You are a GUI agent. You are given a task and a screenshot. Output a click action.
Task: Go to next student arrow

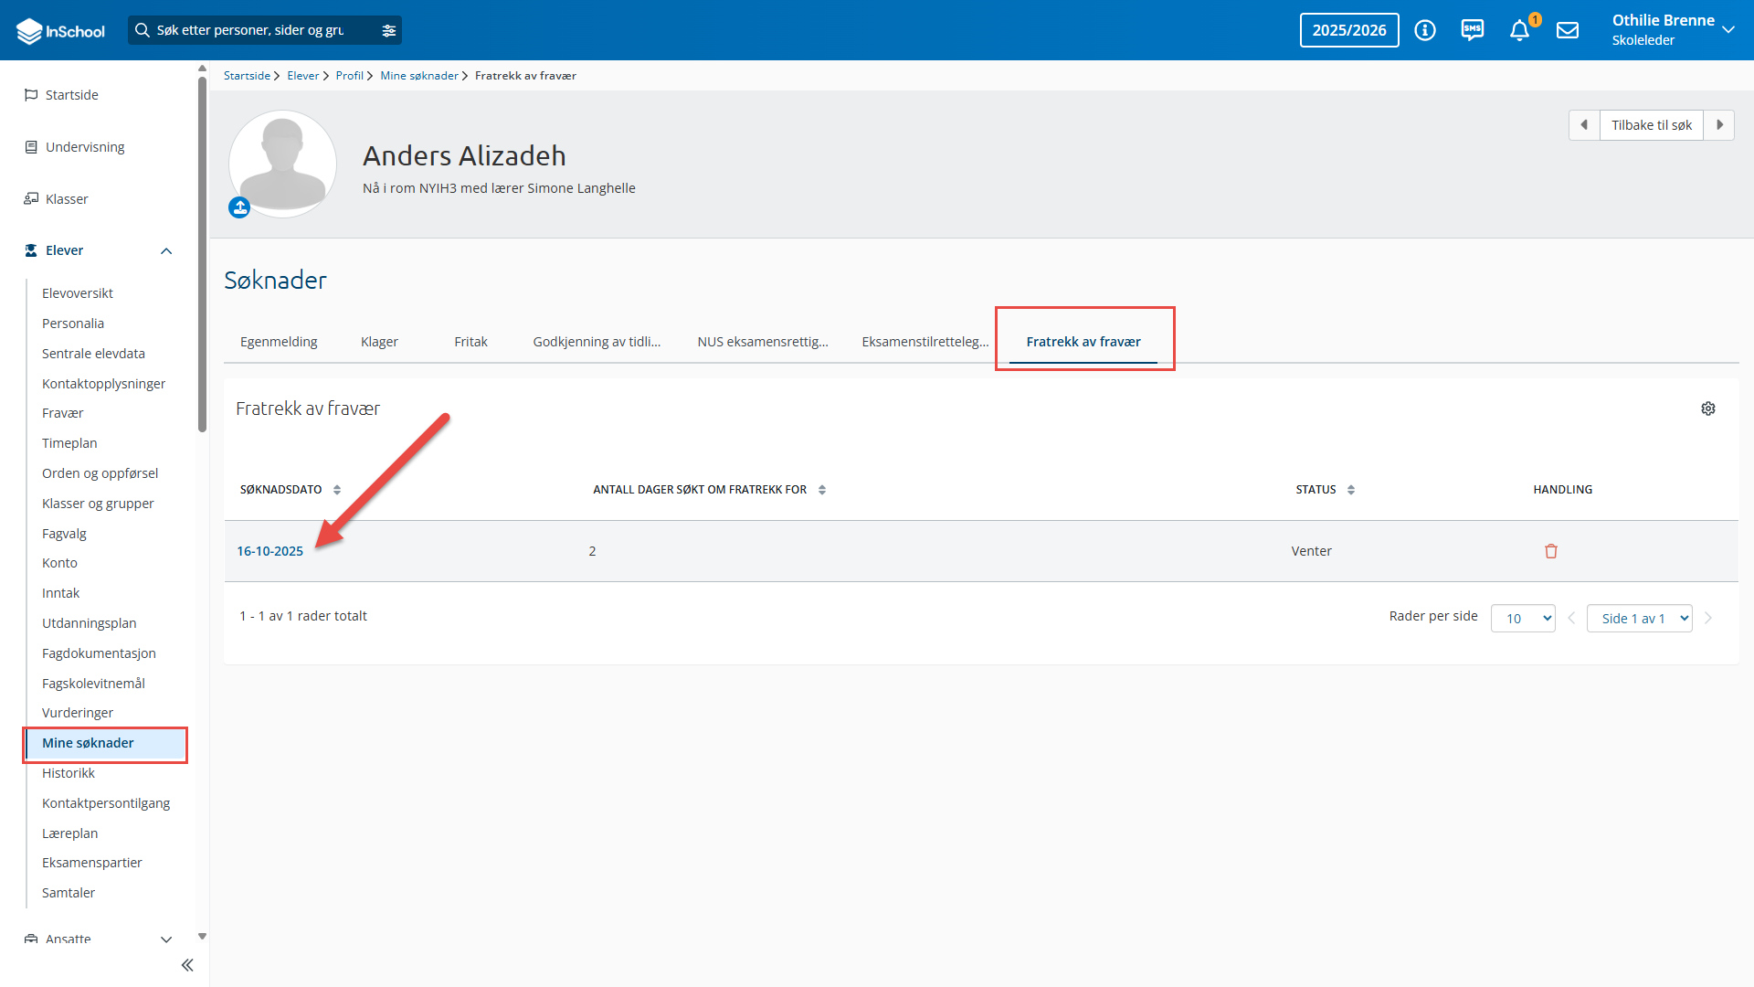[x=1719, y=125]
